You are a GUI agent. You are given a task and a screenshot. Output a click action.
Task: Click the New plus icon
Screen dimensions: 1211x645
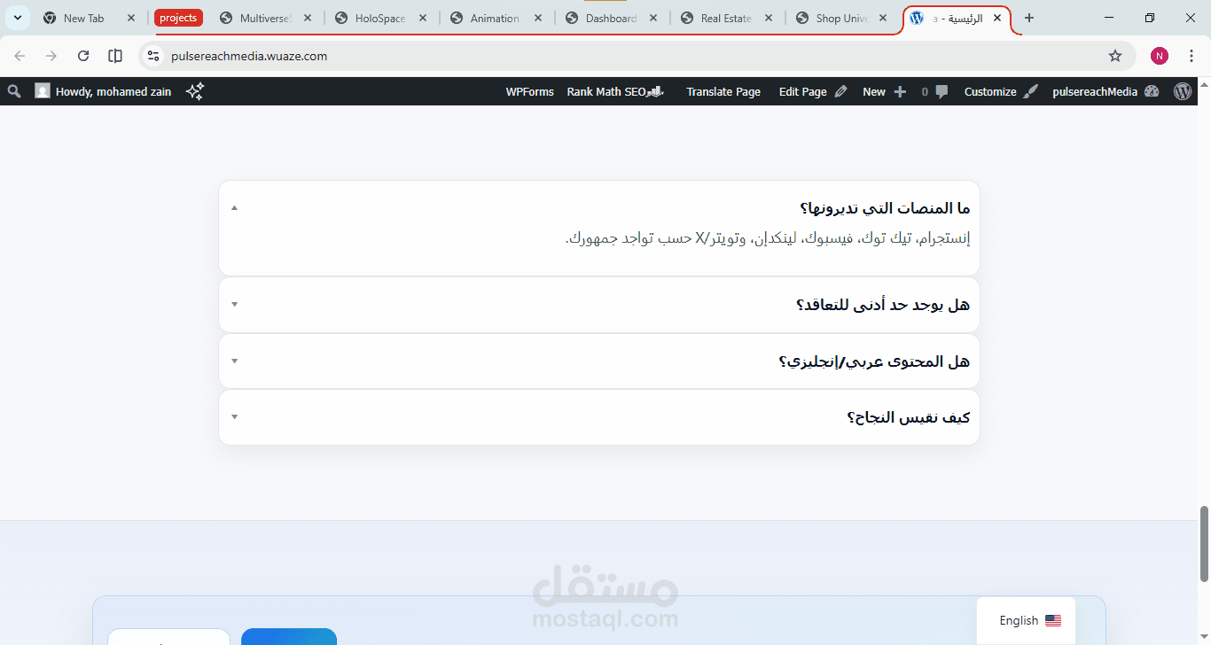[x=900, y=91]
